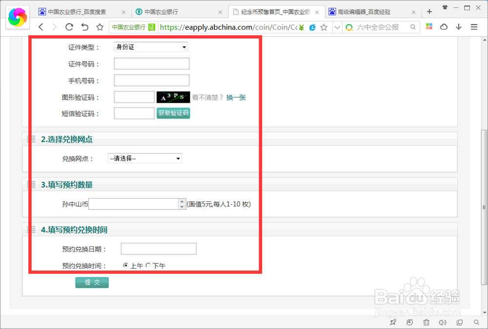Expand the 兑换网点 请选择 dropdown
The height and width of the screenshot is (329, 488).
(x=144, y=158)
